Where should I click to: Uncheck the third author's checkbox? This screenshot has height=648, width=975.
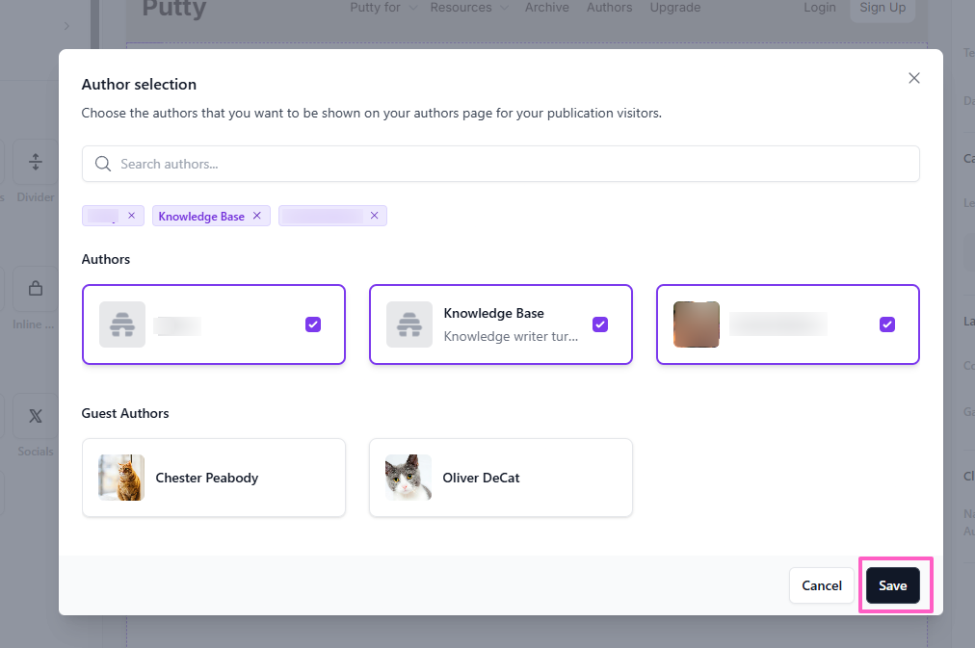[x=887, y=324]
